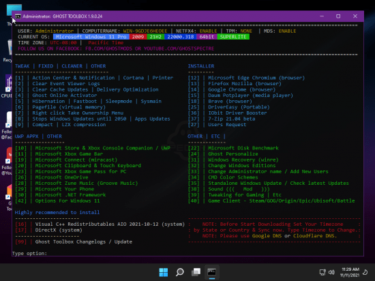Select 'Brave (browser)' line
Image resolution: width=375 pixels, height=281 pixels.
pos(220,101)
